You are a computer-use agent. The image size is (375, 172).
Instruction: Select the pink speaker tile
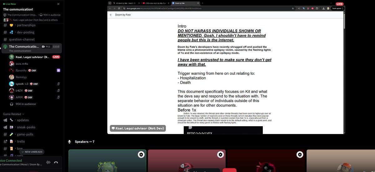coord(187,161)
